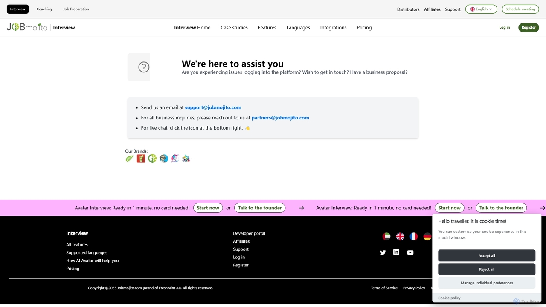Switch to the Coaching product tab
Screen dimensions: 546x307
click(x=44, y=9)
